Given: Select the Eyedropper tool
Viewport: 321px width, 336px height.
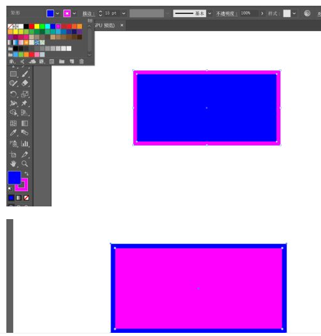Looking at the screenshot, I should pos(13,133).
